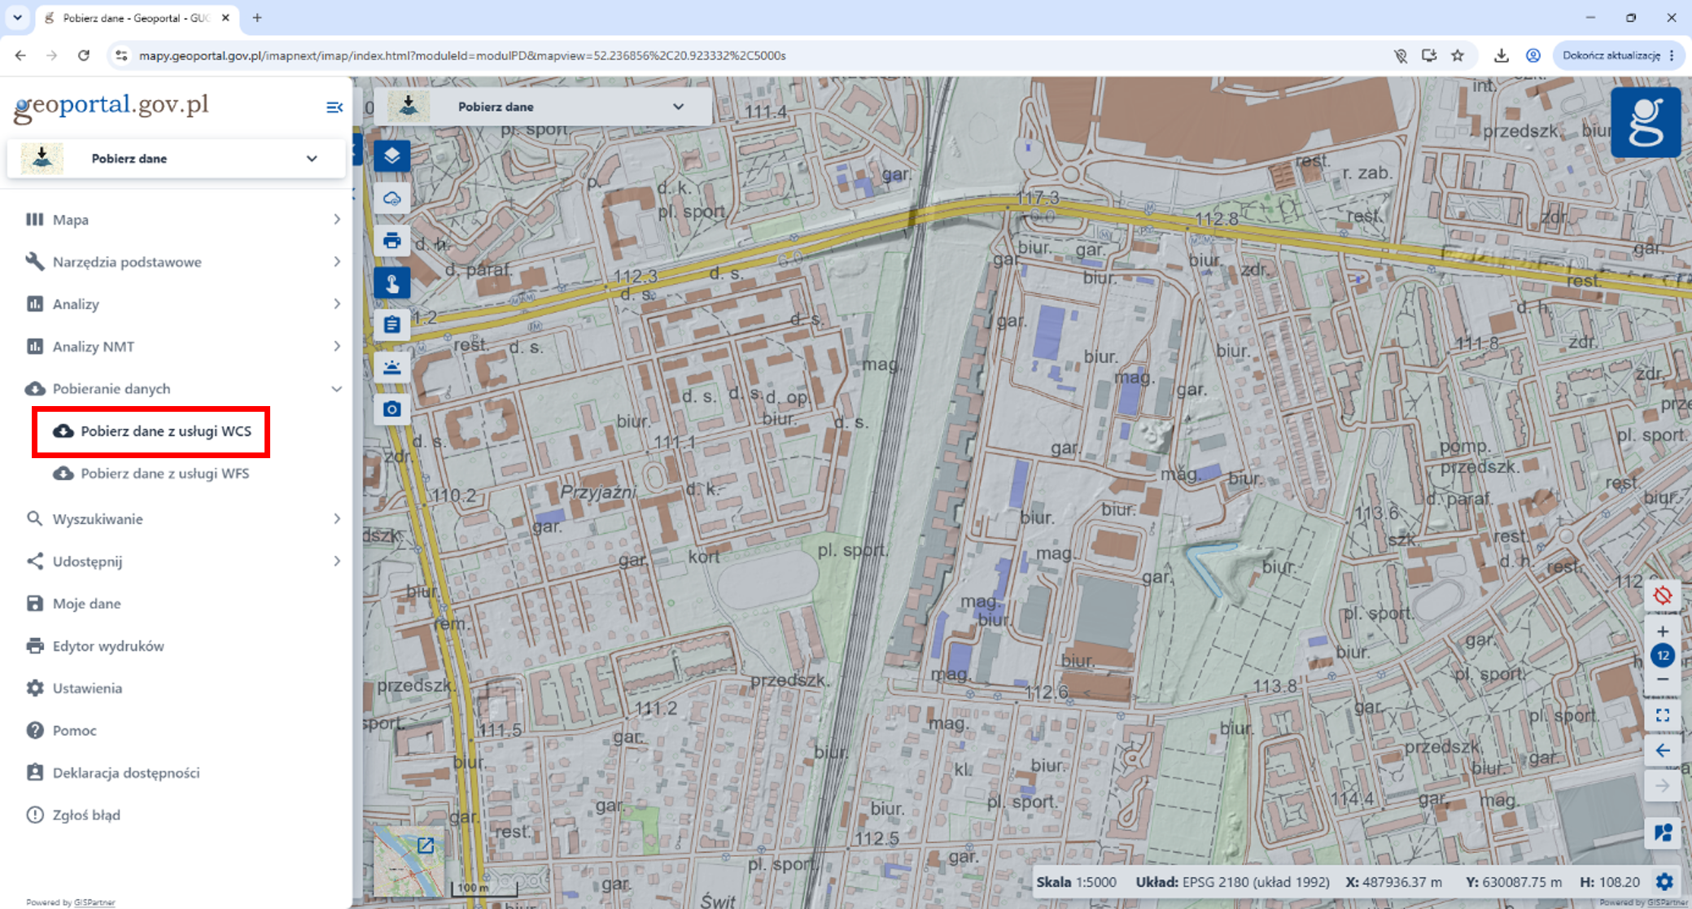The height and width of the screenshot is (909, 1692).
Task: Toggle full extent view icon
Action: pyautogui.click(x=1663, y=715)
